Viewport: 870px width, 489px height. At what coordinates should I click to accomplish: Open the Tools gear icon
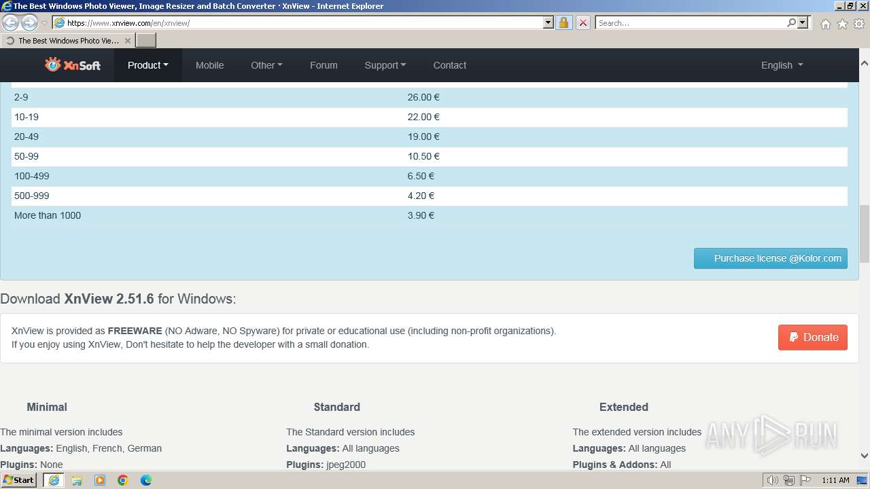[x=859, y=24]
